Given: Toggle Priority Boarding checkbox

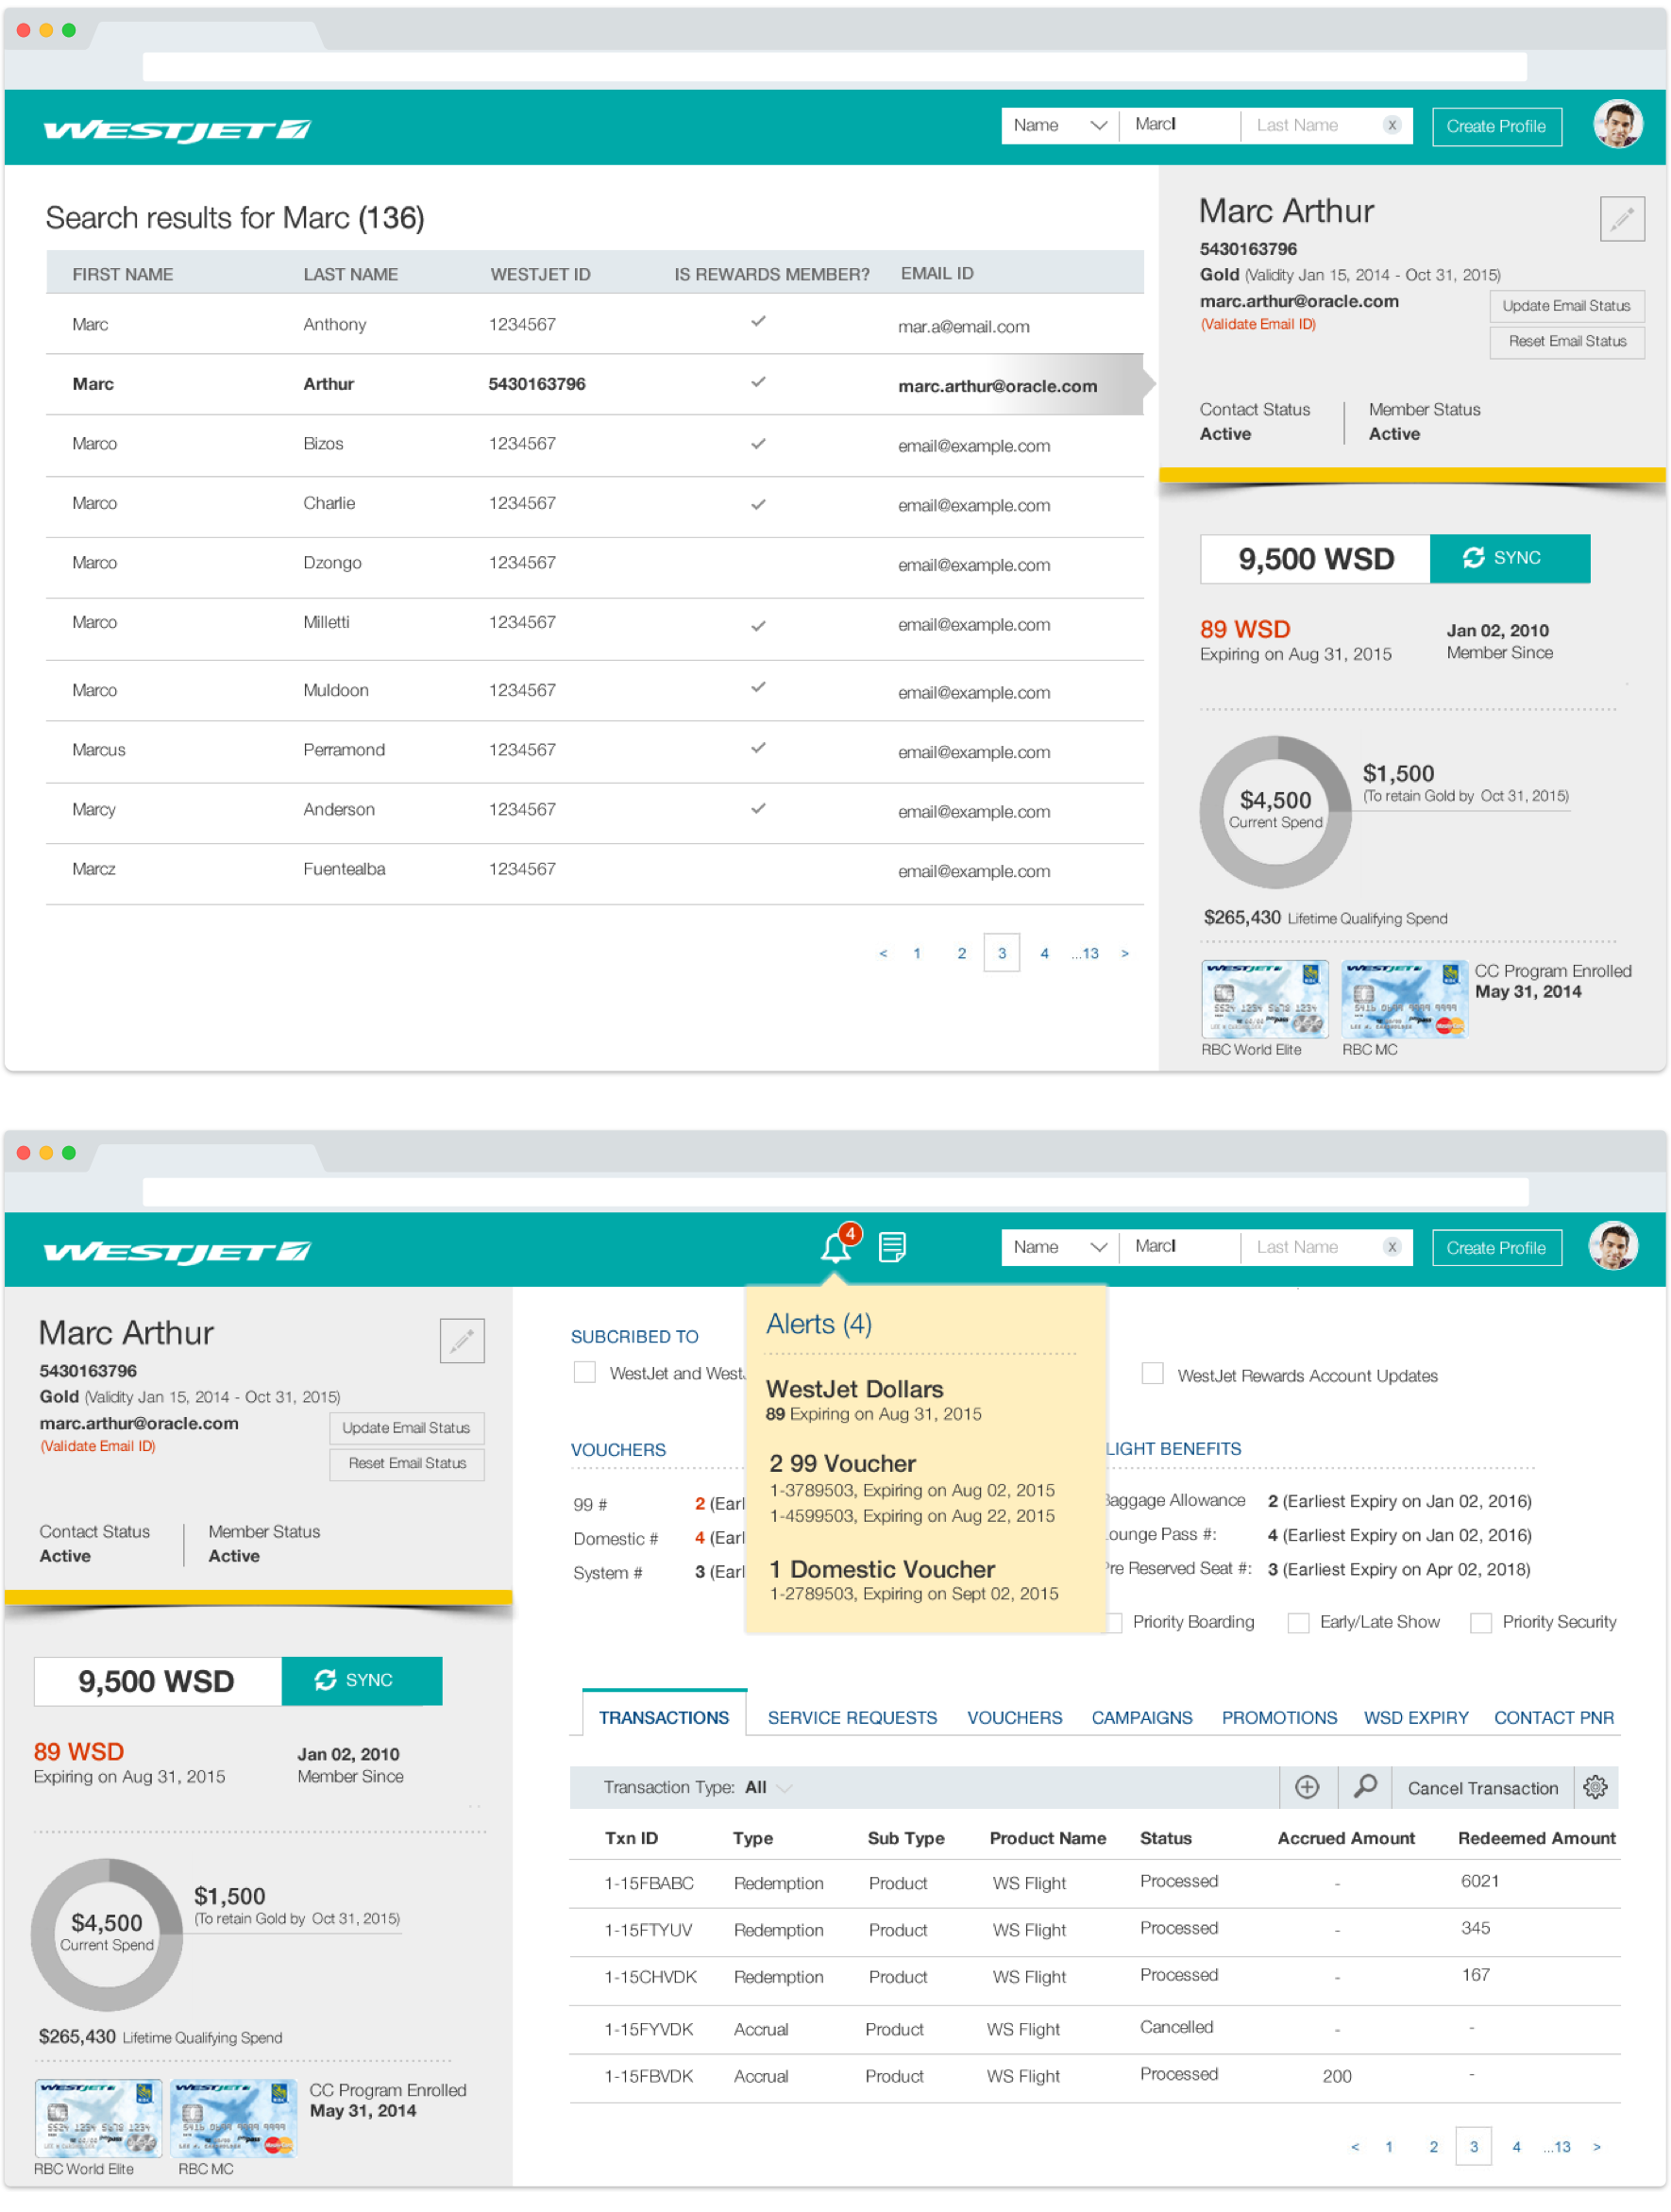Looking at the screenshot, I should click(1115, 1622).
